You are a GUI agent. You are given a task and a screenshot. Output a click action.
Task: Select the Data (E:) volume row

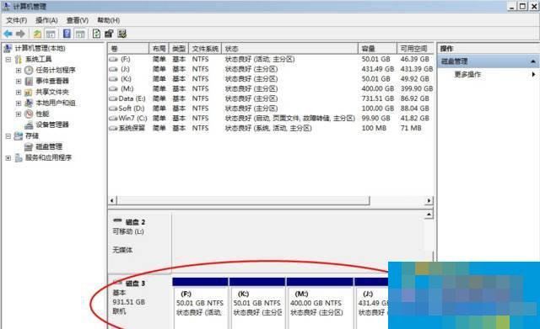click(271, 98)
